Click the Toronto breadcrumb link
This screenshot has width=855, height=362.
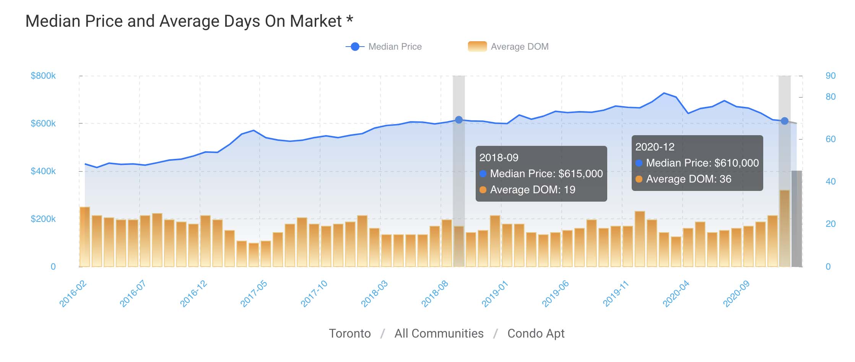[349, 333]
